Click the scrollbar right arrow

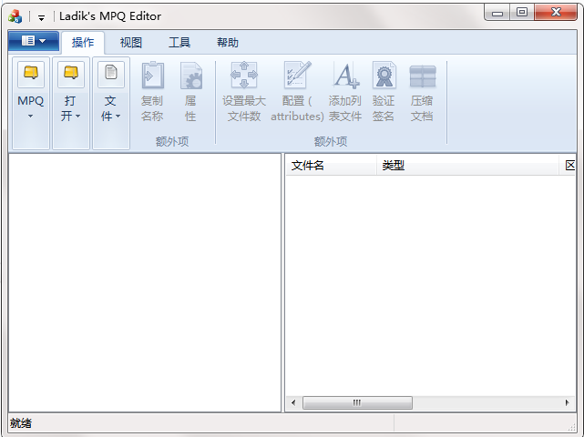click(x=567, y=402)
